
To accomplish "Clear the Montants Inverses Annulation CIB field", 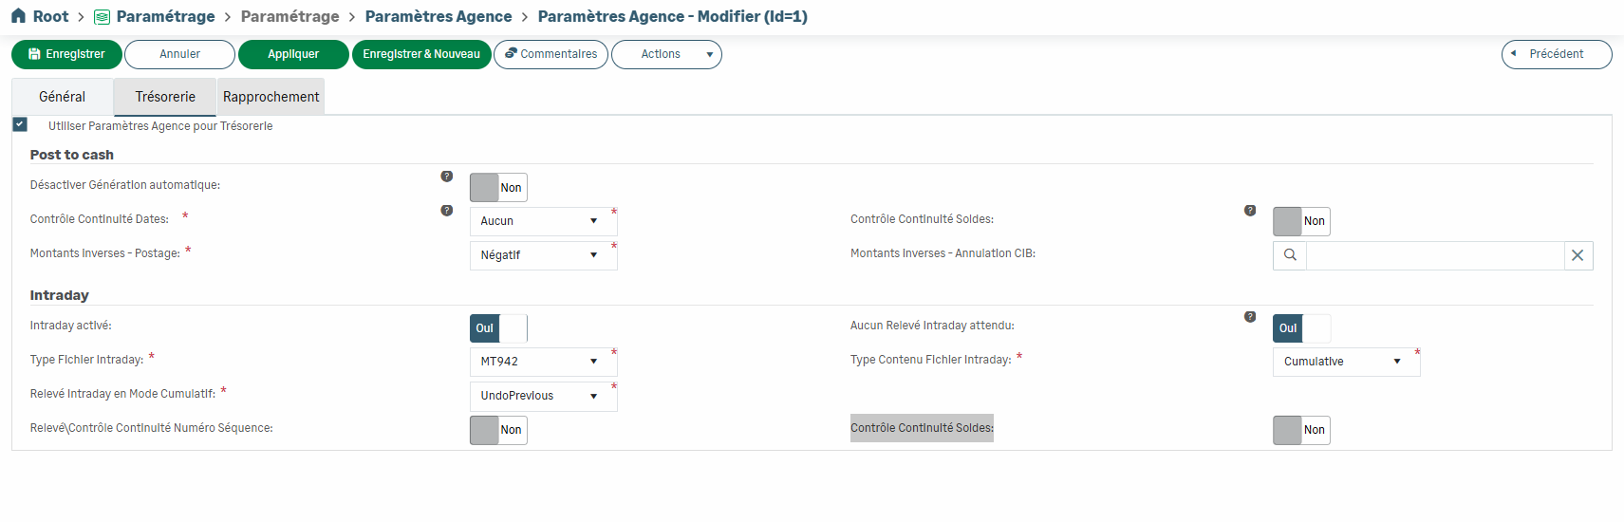I will point(1577,255).
